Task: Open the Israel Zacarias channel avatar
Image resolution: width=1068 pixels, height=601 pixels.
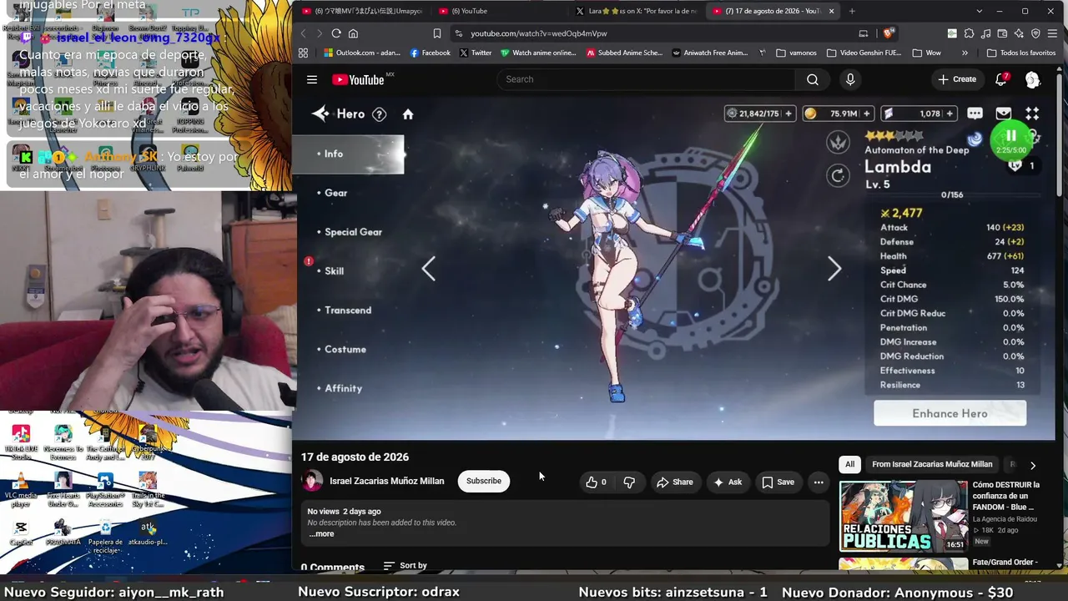Action: [312, 481]
